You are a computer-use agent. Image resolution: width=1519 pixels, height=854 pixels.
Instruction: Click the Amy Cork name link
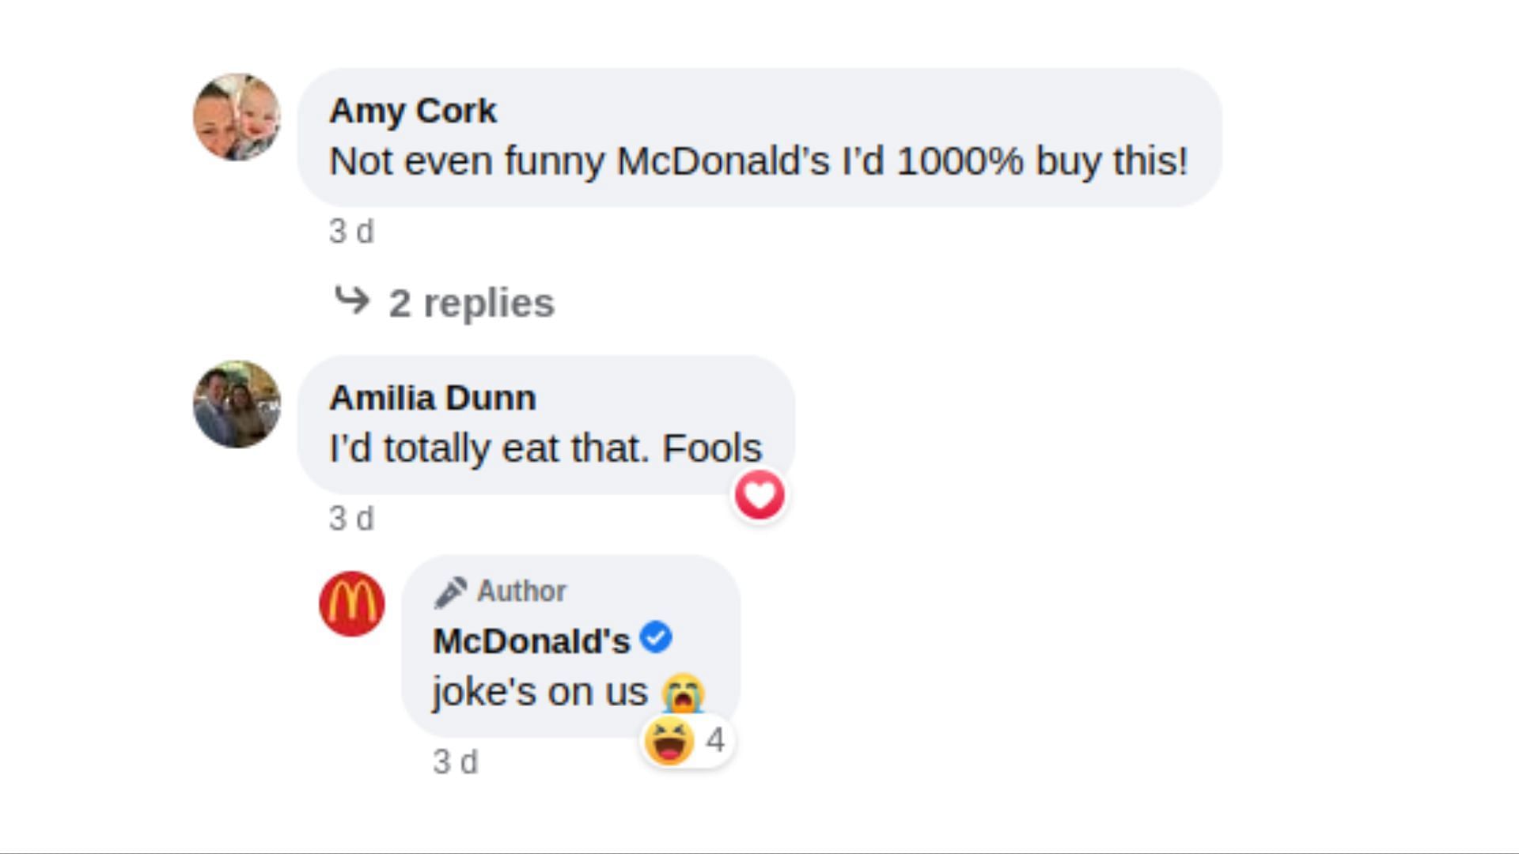[x=413, y=111]
